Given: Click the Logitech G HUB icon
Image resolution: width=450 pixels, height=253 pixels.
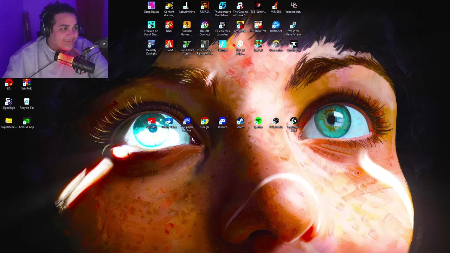Looking at the screenshot, I should click(x=294, y=125).
